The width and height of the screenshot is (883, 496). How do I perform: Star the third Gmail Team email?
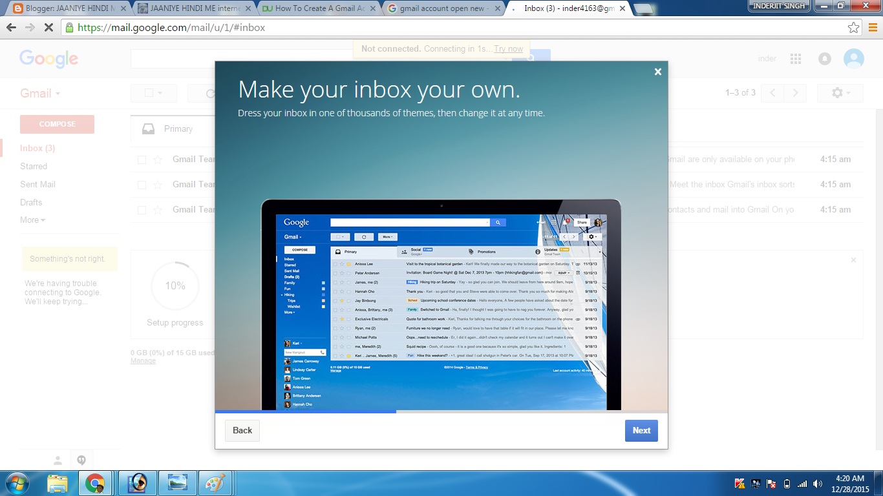coord(158,210)
